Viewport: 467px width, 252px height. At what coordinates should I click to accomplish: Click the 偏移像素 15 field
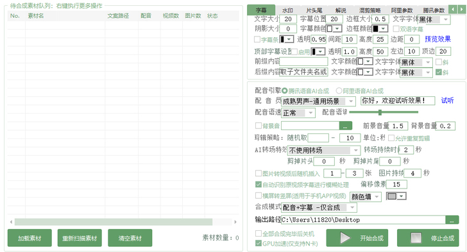click(x=396, y=185)
